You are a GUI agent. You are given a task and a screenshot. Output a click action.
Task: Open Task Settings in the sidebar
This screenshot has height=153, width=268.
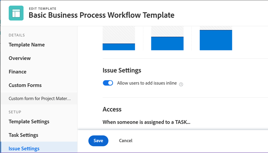pyautogui.click(x=23, y=135)
